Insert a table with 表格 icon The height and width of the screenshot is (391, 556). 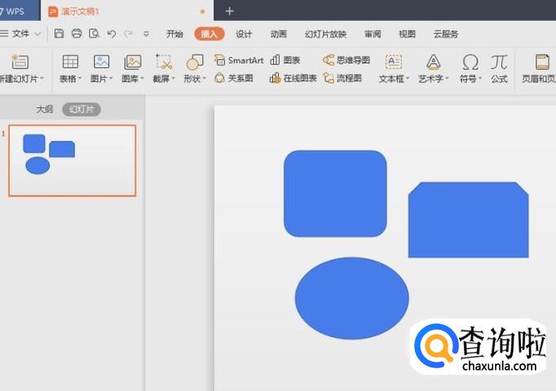point(70,62)
